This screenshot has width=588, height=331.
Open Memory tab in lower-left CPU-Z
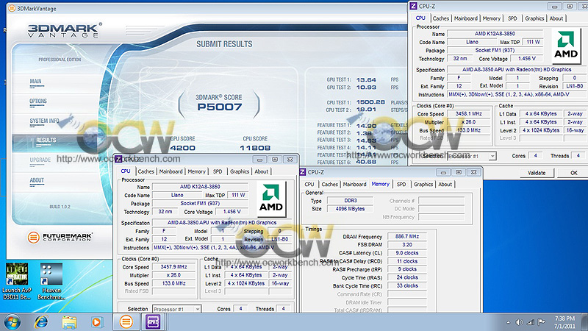tap(196, 171)
